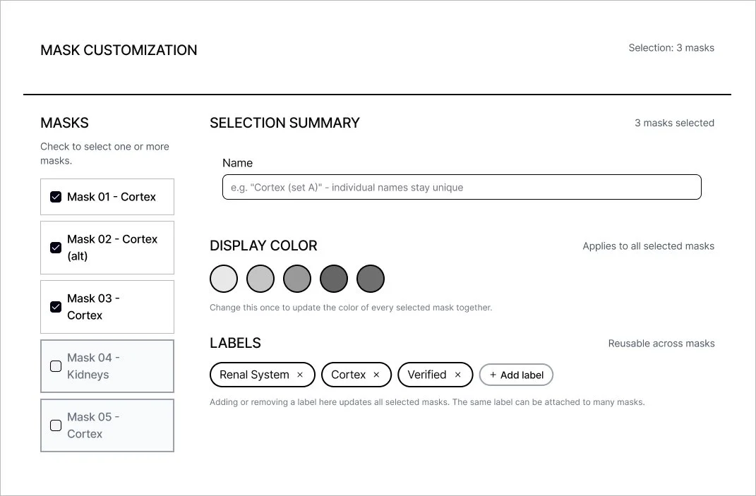Click the SELECTION SUMMARY heading
This screenshot has height=496, width=756.
[x=284, y=123]
